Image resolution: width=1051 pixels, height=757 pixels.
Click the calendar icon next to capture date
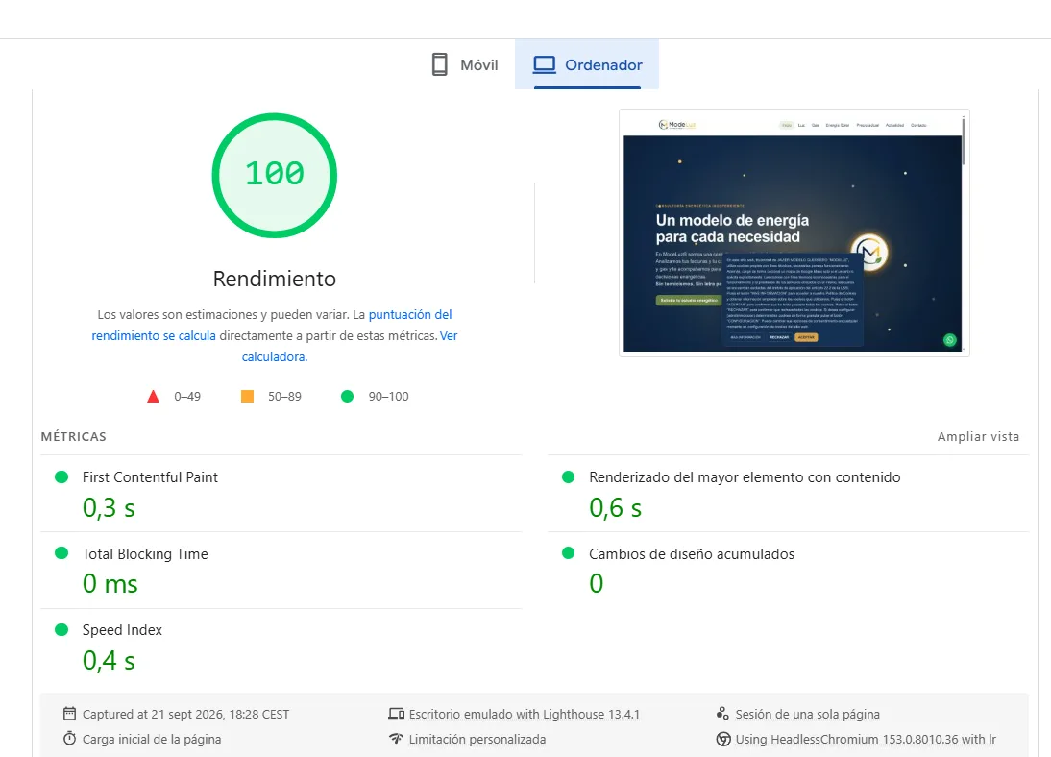pos(70,714)
